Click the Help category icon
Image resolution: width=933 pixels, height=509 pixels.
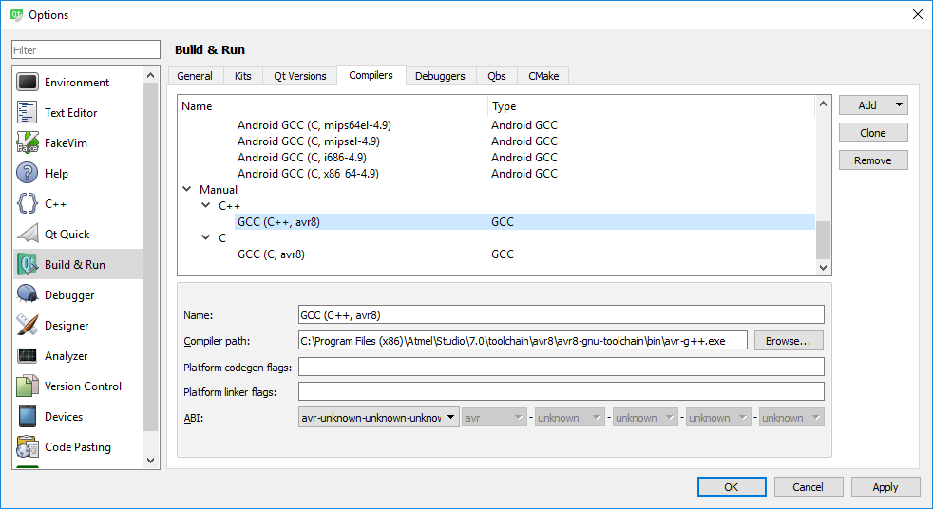28,174
